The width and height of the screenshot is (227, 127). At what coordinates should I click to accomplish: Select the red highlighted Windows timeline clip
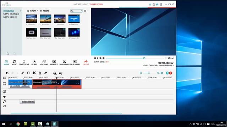click(x=57, y=84)
